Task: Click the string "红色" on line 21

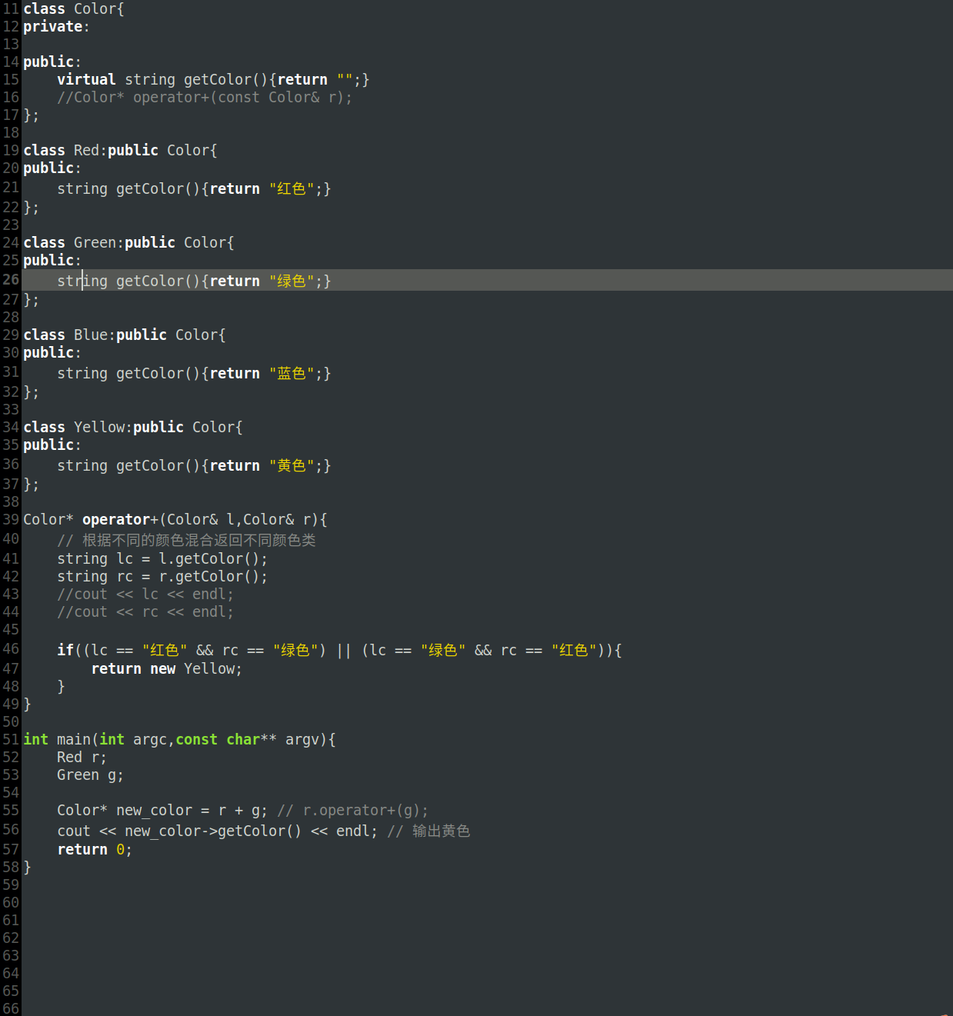Action: [292, 189]
